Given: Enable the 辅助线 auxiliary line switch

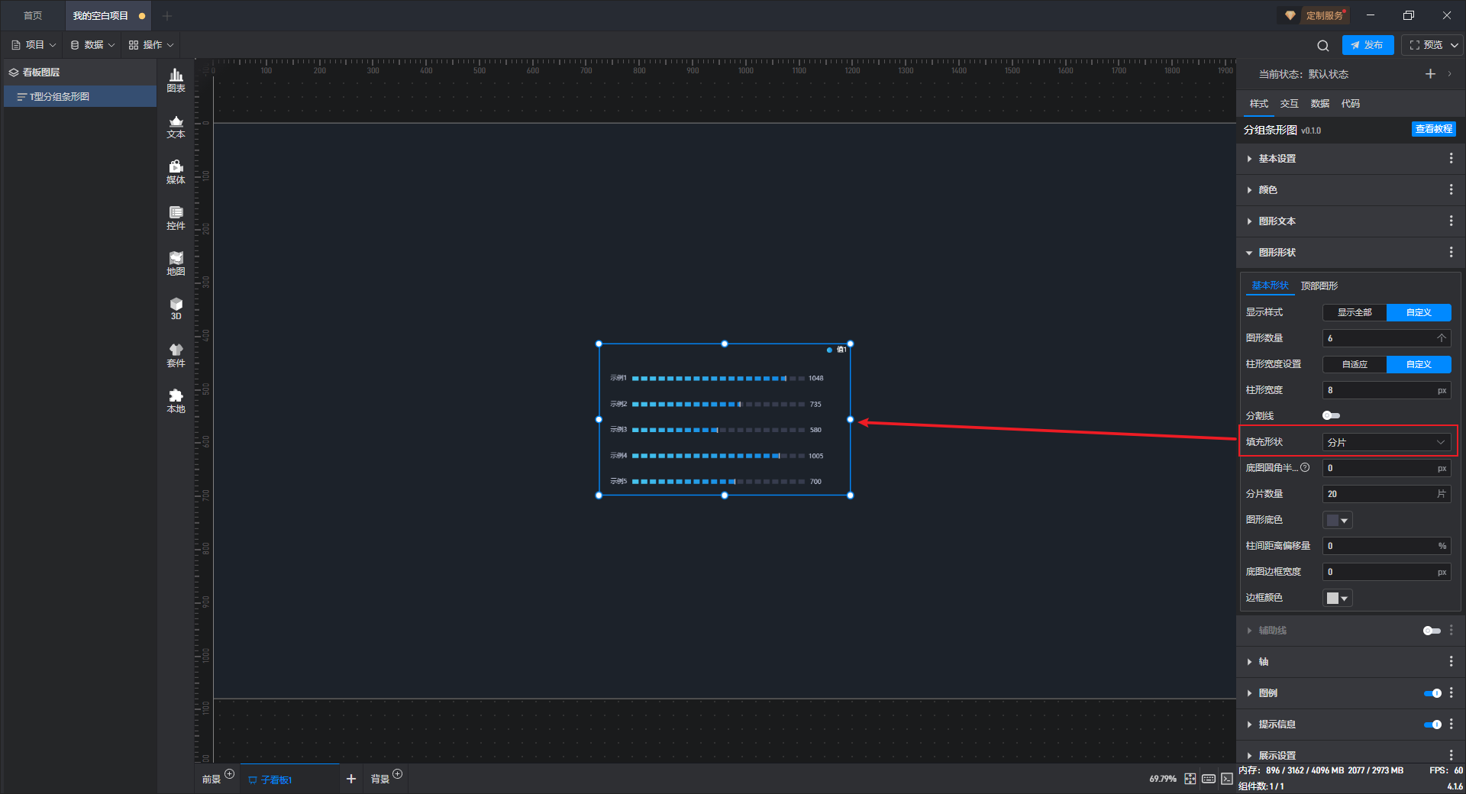Looking at the screenshot, I should [1432, 631].
